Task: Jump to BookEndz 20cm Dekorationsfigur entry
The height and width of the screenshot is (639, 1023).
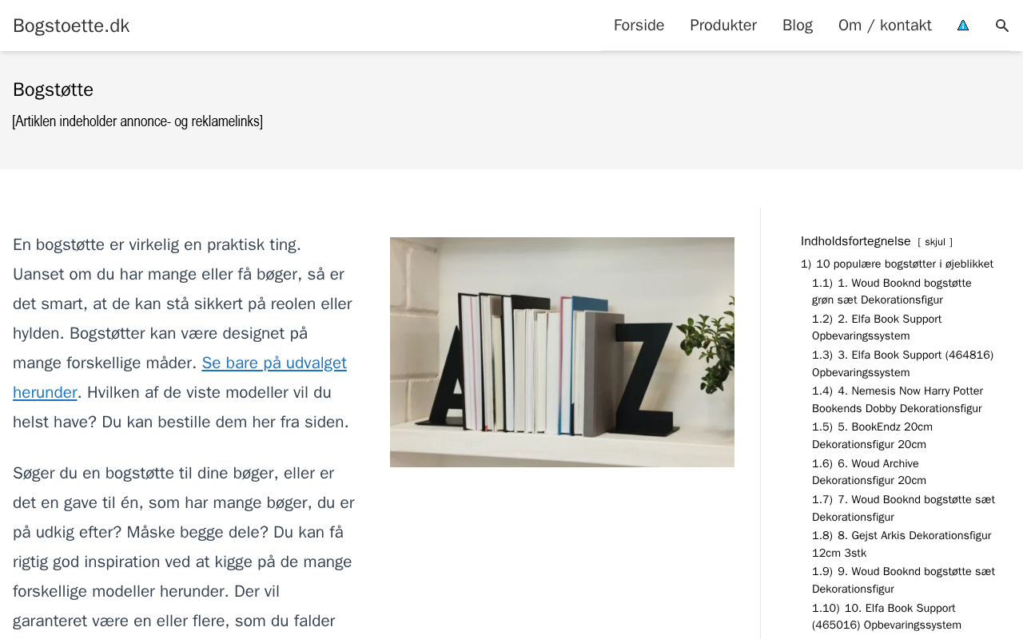Action: click(872, 435)
